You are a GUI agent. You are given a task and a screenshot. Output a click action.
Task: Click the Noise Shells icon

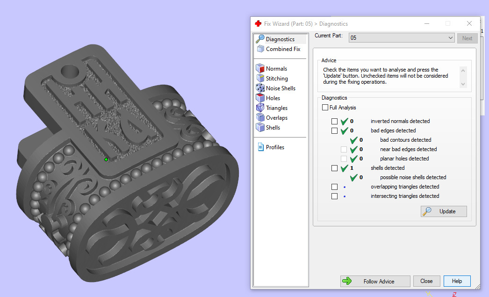(260, 88)
